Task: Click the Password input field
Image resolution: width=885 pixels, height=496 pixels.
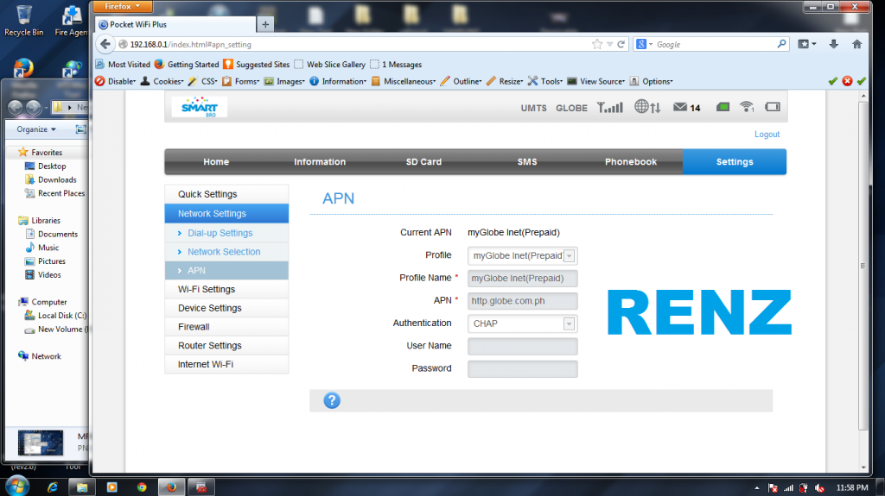Action: (x=523, y=368)
